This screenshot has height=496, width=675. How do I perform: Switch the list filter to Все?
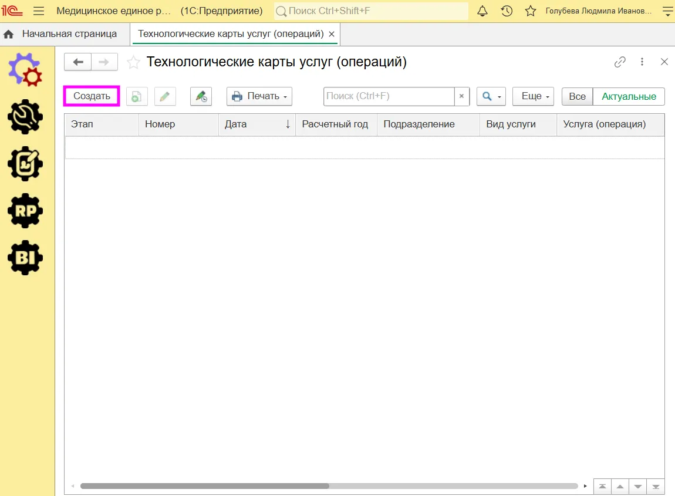[578, 96]
